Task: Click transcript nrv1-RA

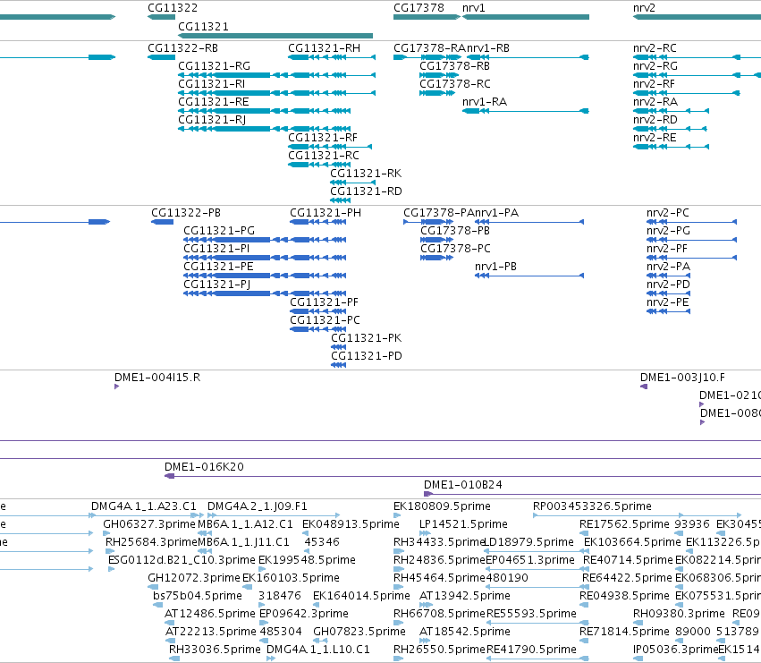Action: pyautogui.click(x=526, y=111)
